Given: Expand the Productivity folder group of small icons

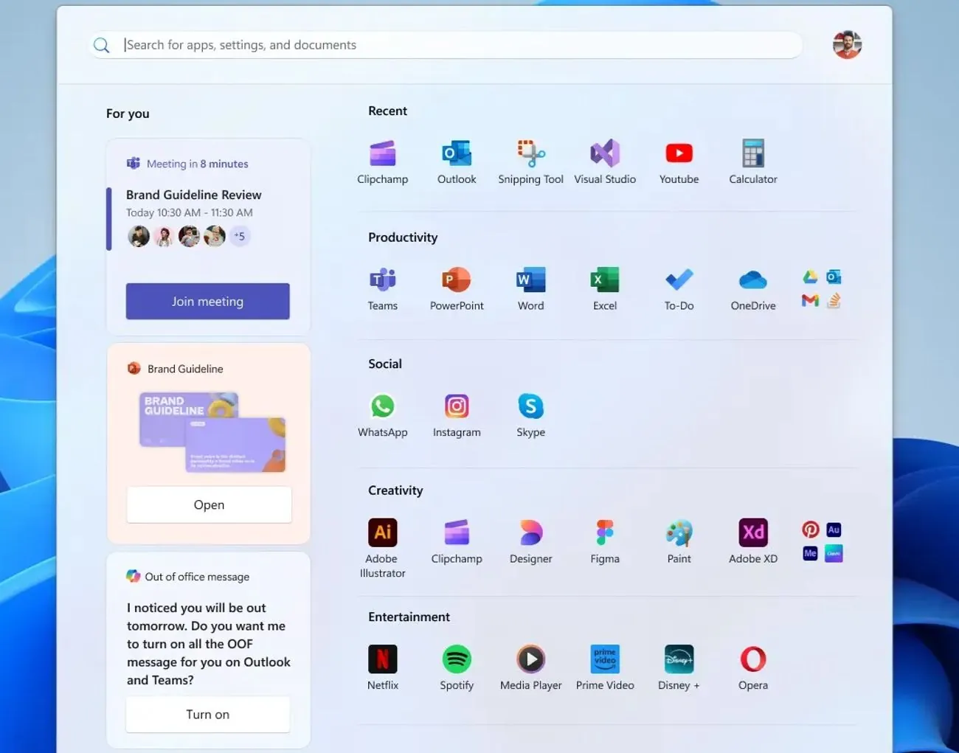Looking at the screenshot, I should click(x=822, y=289).
